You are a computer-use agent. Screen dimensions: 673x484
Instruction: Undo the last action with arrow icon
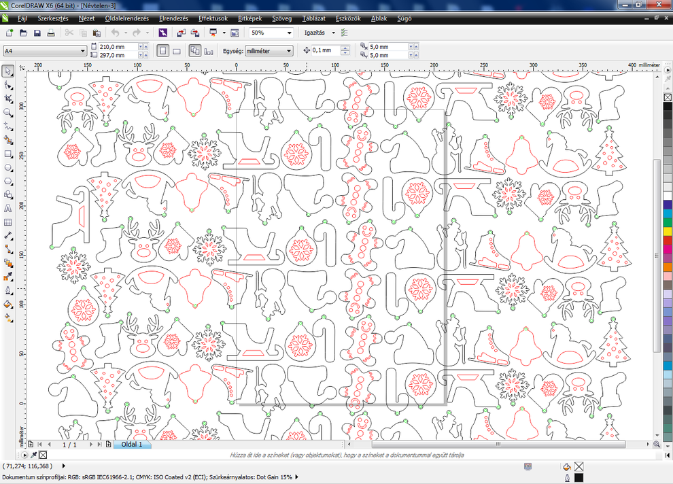click(115, 33)
